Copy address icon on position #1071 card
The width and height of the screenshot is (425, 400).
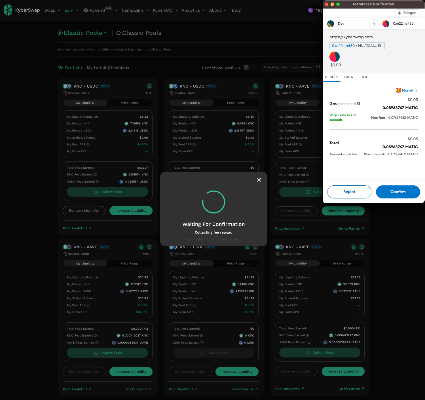(171, 254)
